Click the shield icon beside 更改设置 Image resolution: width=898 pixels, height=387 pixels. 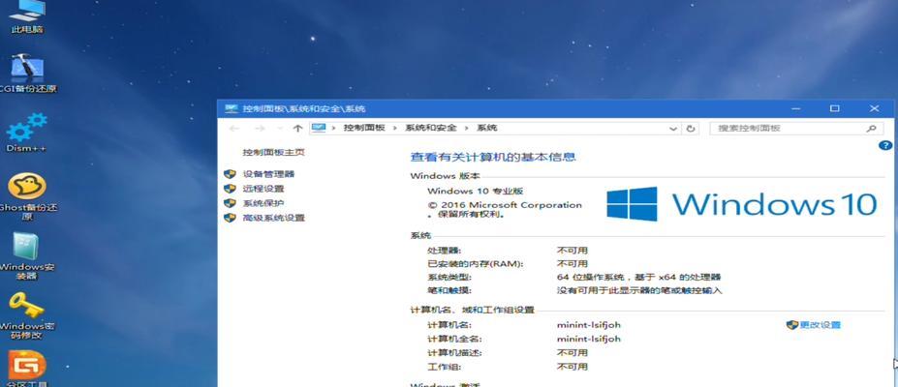pyautogui.click(x=792, y=325)
